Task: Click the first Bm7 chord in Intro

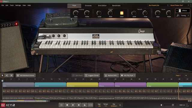Action: coord(4,91)
